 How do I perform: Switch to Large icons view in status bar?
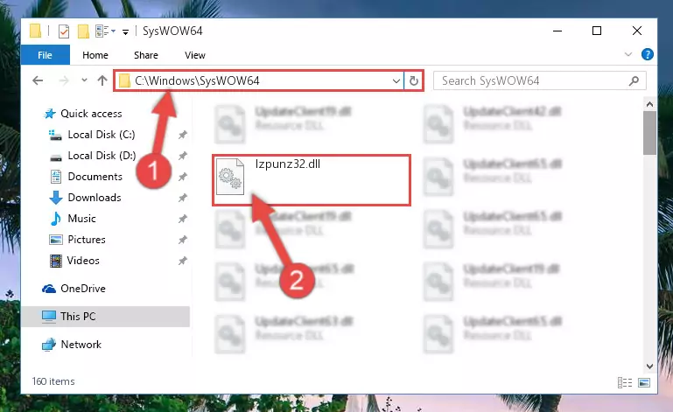(x=644, y=382)
